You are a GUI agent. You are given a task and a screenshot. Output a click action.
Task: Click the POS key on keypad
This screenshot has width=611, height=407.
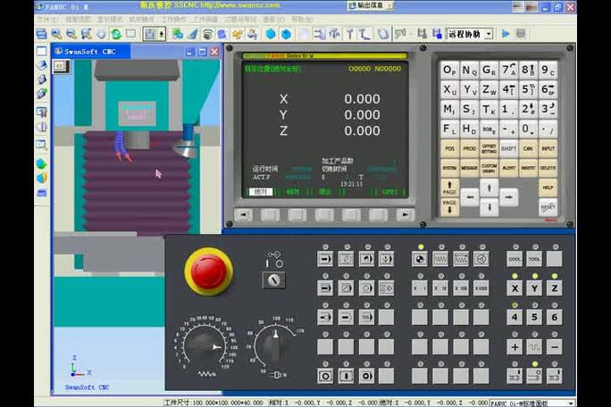click(449, 148)
